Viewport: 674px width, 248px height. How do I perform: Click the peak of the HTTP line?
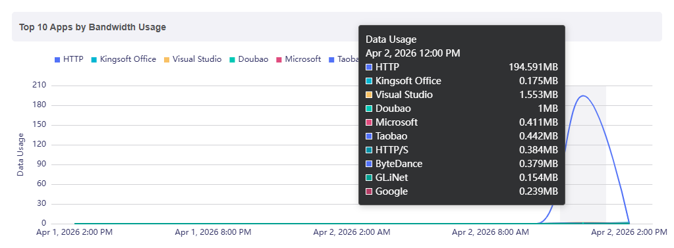[x=583, y=95]
